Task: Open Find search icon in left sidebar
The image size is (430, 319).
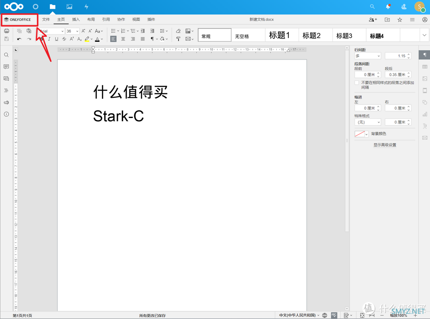Action: tap(6, 55)
